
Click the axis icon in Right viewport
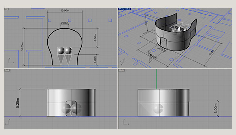[123, 124]
